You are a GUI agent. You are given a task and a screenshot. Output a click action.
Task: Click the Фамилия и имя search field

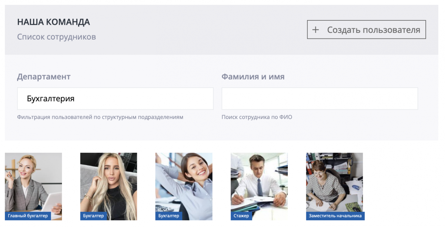coord(319,98)
